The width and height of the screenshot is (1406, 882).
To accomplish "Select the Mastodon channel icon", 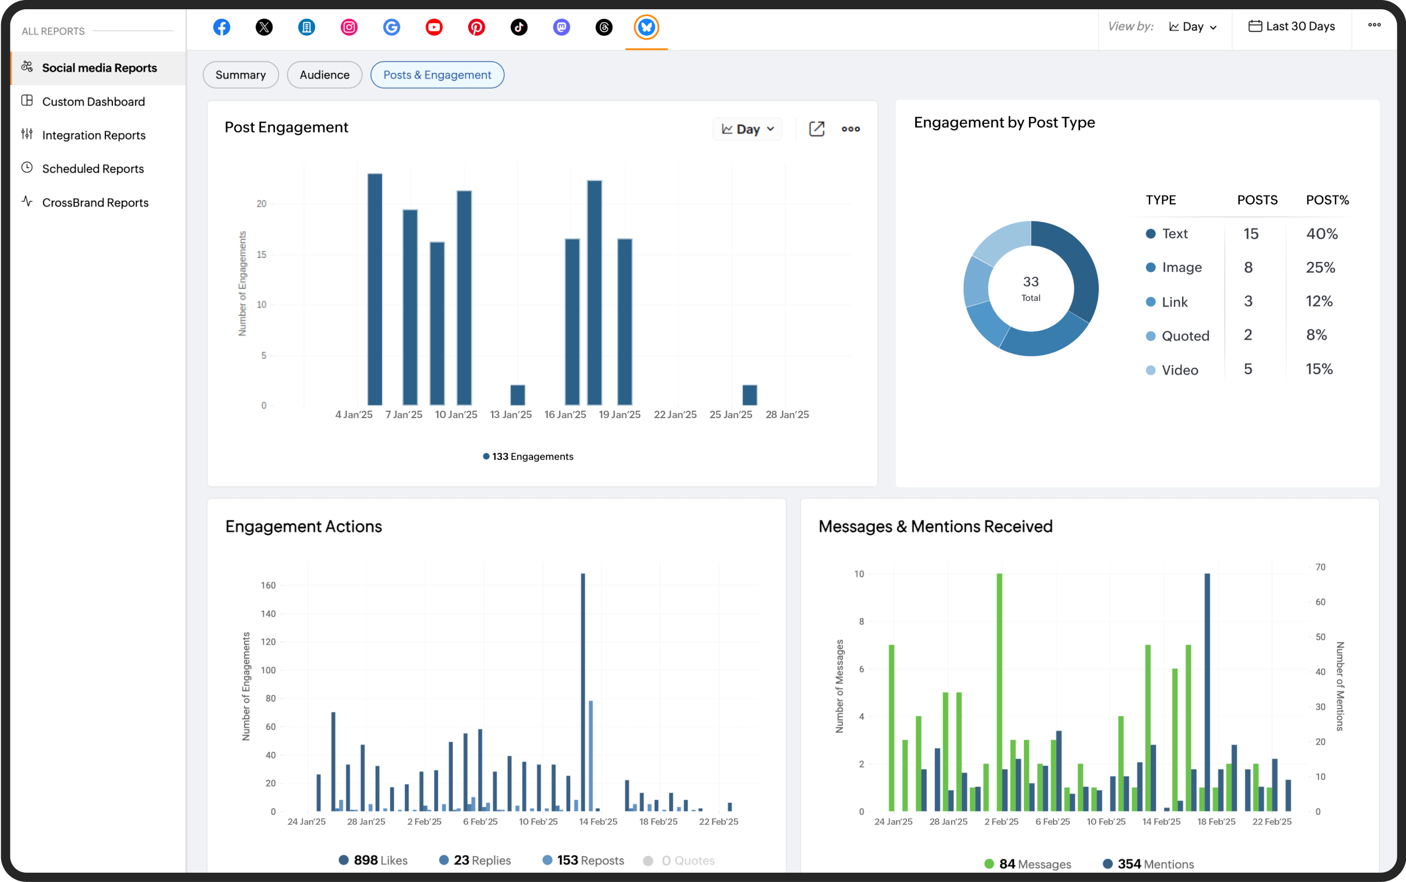I will point(561,27).
